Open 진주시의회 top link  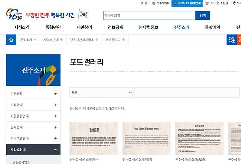tap(161, 3)
